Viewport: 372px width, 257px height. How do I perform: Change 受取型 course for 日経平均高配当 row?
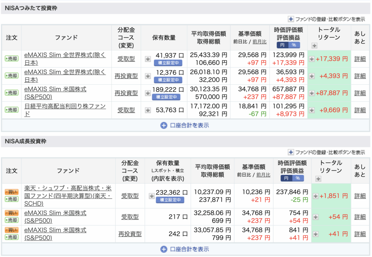[x=126, y=110]
